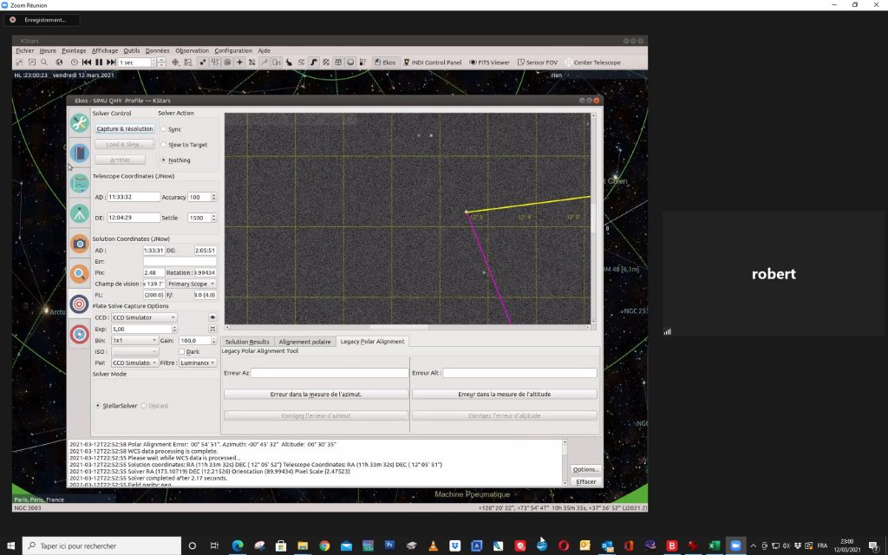The height and width of the screenshot is (555, 888).
Task: Click the clock icon in KStars toolbar
Action: click(x=75, y=62)
